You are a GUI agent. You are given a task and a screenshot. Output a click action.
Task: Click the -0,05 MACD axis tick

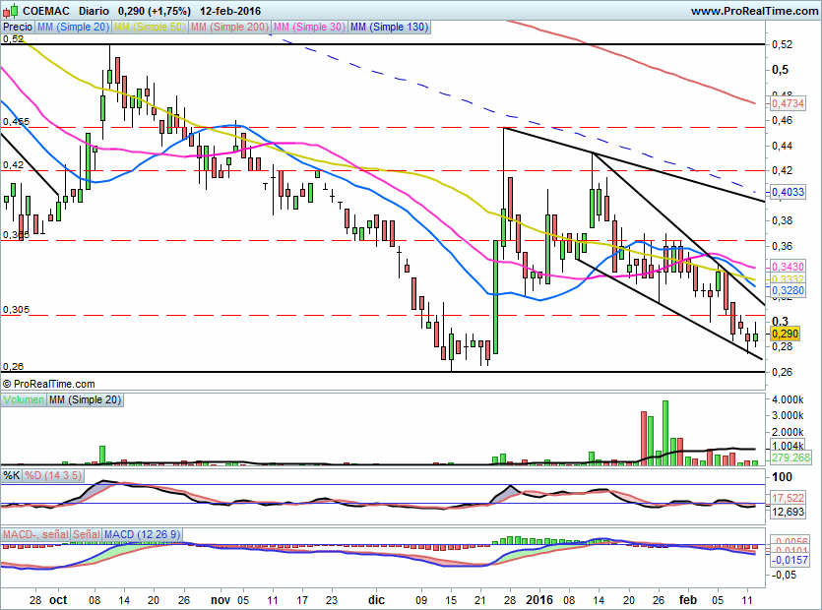(784, 575)
